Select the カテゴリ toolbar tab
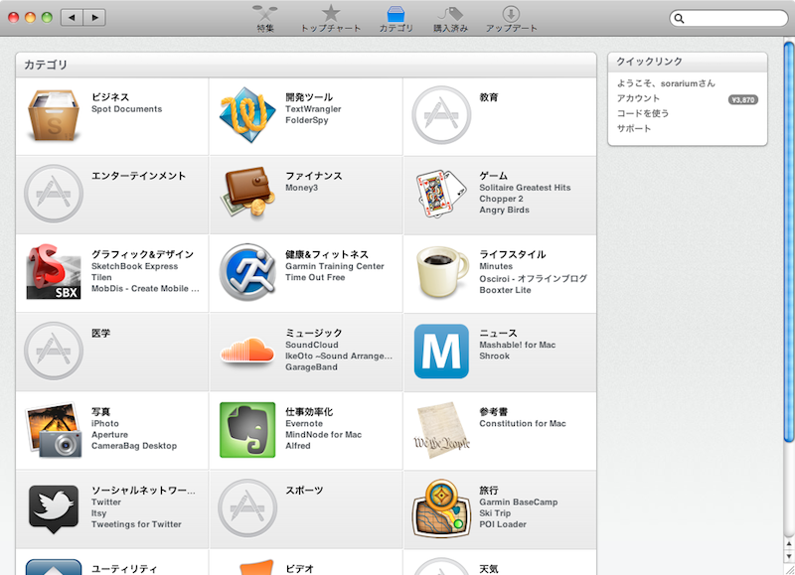 tap(396, 19)
